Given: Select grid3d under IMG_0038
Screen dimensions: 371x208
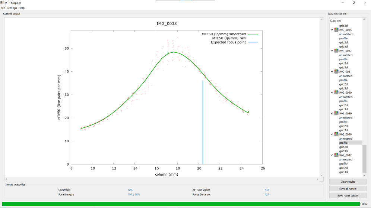Looking at the screenshot, I should click(343, 151).
